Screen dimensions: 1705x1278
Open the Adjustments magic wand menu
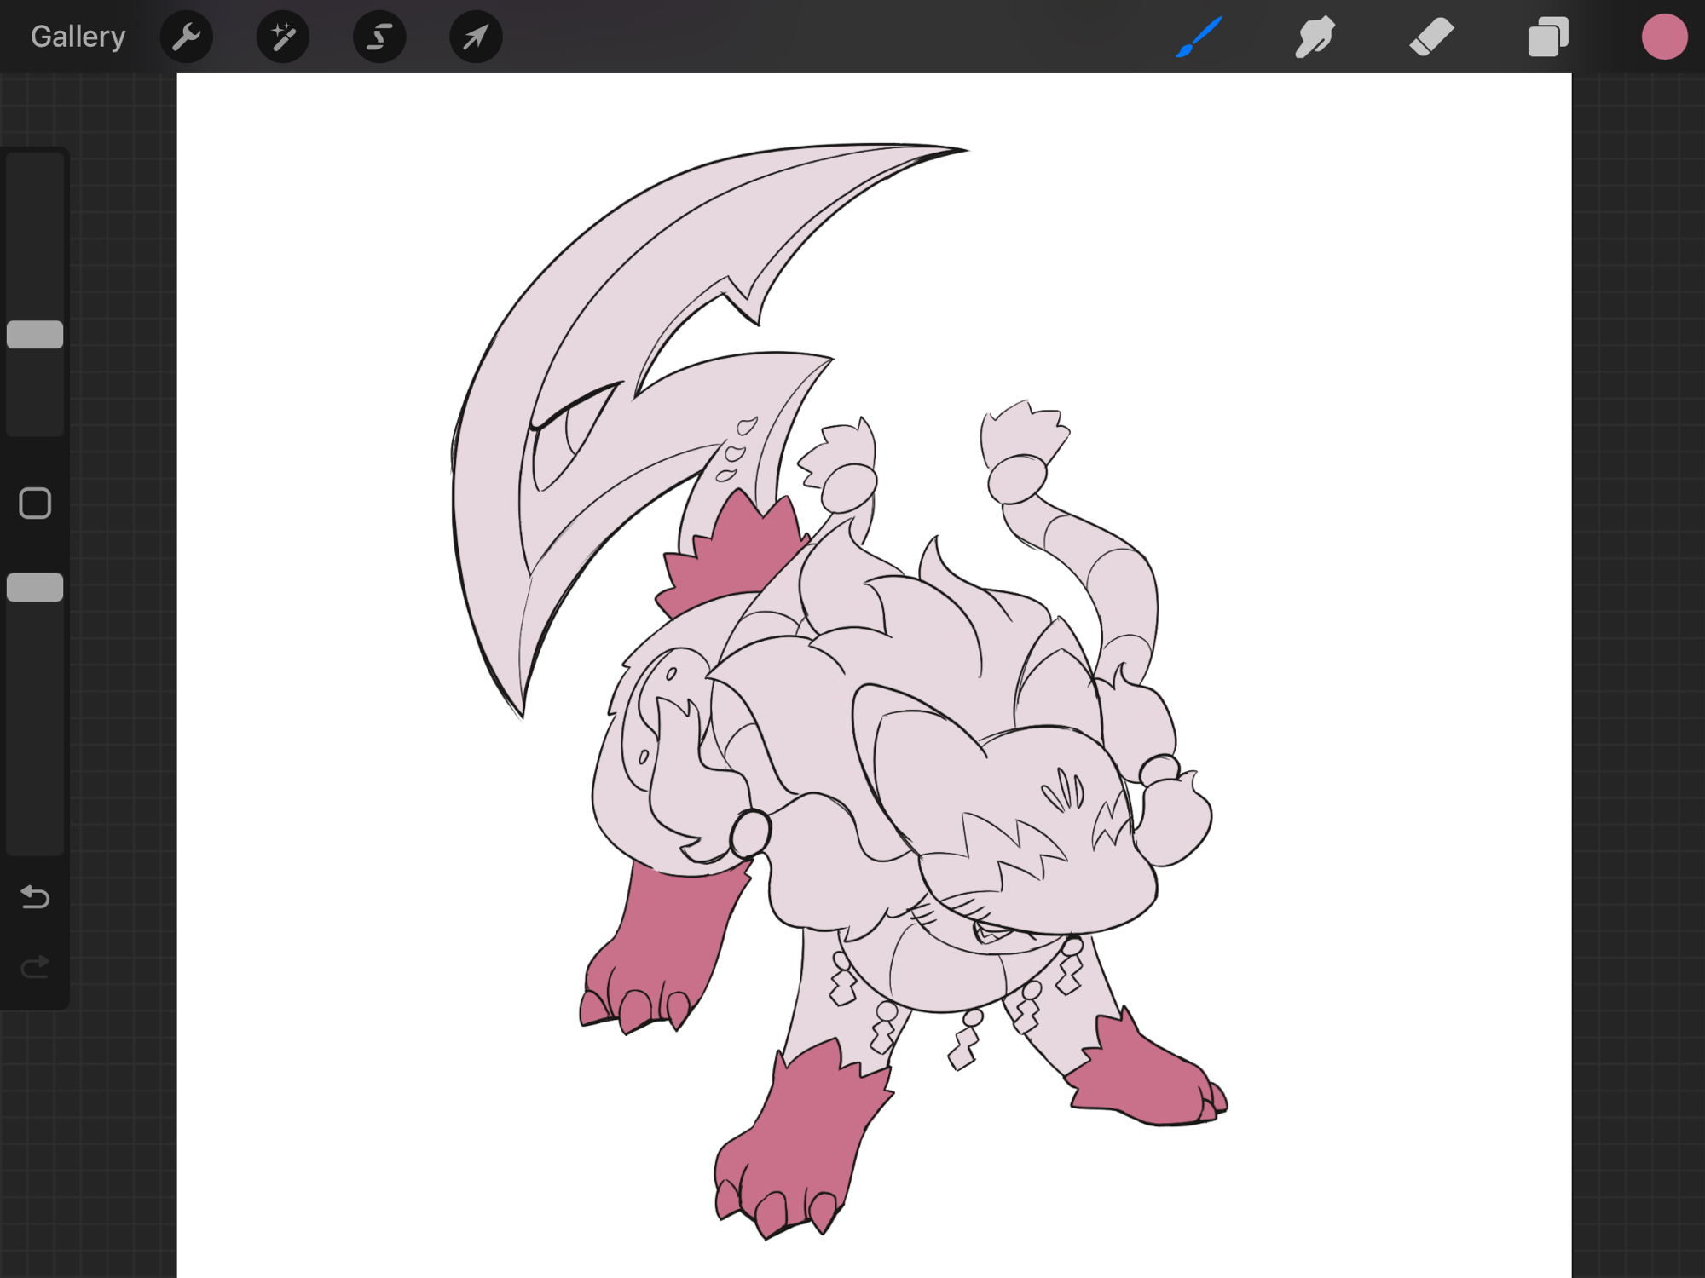point(282,37)
